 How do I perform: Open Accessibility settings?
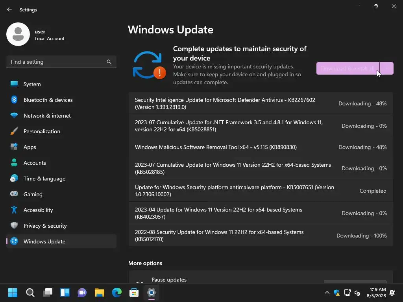[x=61, y=210]
